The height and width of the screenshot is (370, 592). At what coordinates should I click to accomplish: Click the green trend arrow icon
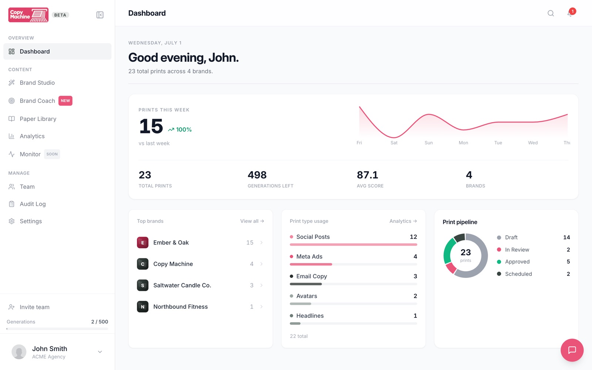(x=171, y=129)
